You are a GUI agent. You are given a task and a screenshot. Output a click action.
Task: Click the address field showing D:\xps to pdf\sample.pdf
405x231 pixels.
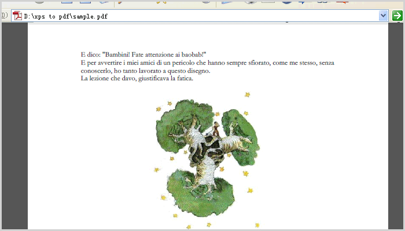200,16
